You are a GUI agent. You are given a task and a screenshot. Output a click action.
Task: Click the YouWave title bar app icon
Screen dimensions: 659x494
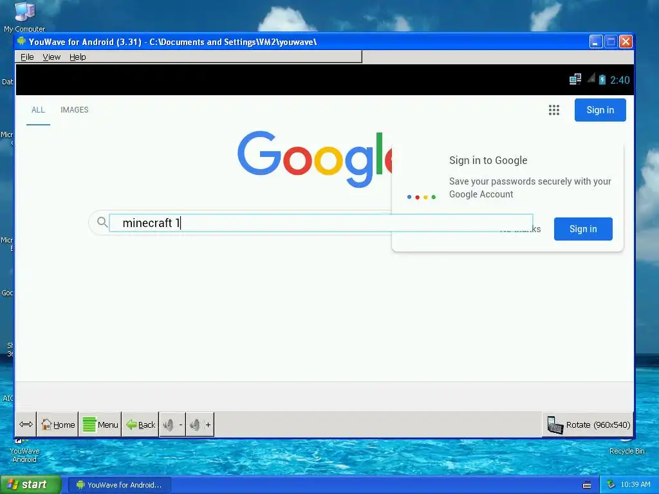(21, 41)
